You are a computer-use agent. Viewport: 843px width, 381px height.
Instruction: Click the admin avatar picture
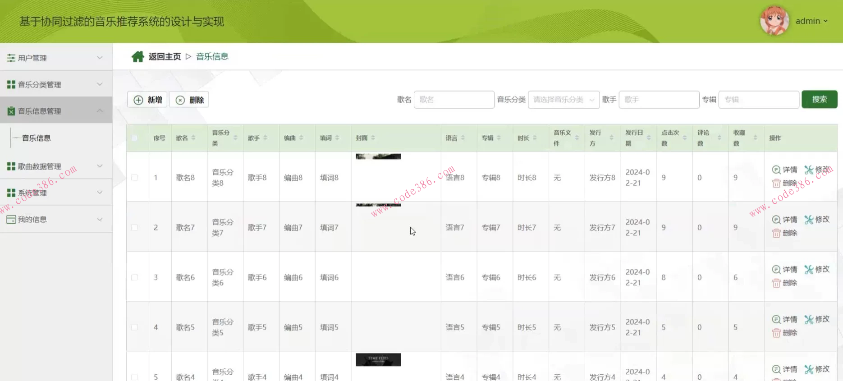click(774, 21)
